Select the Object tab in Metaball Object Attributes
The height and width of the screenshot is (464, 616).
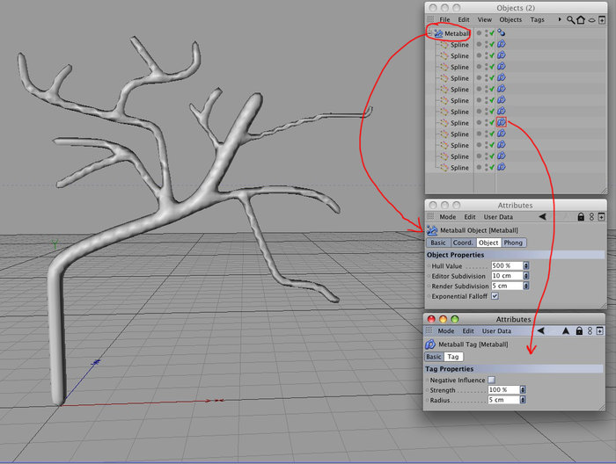click(488, 243)
